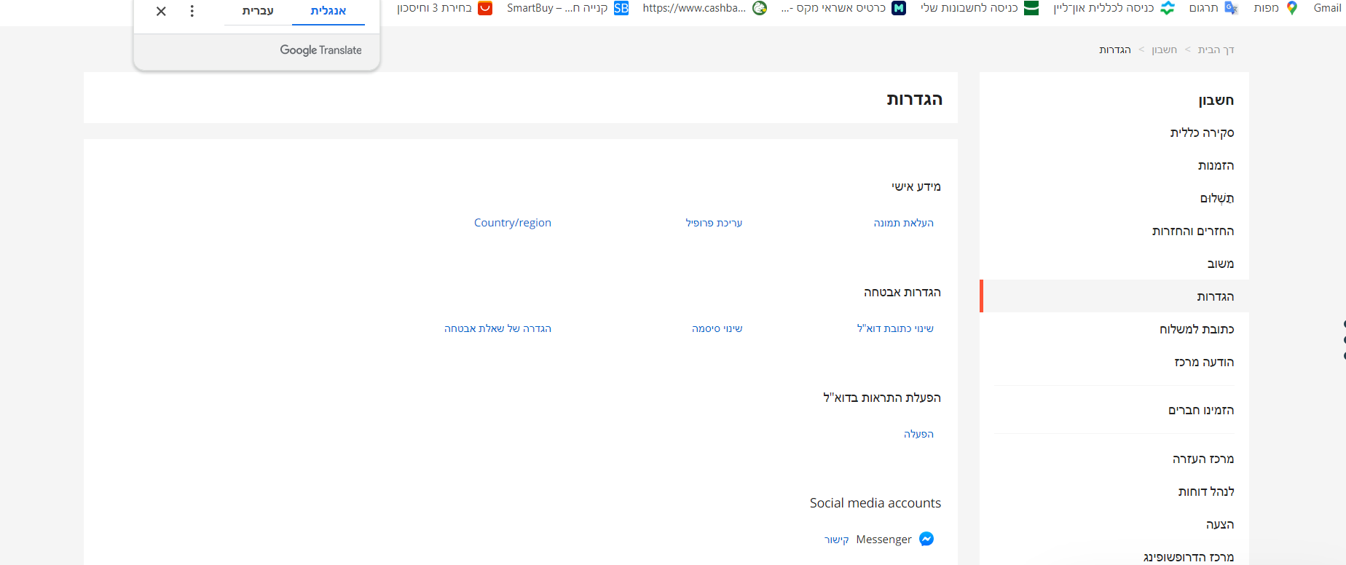Open the כניסה לכללית און-ליין bookmark
Viewport: 1346px width, 565px height.
1114,8
